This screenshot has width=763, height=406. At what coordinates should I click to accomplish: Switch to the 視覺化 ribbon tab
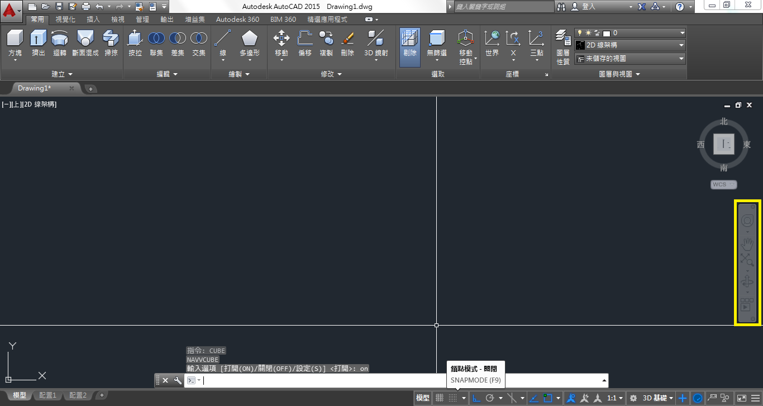pos(65,19)
